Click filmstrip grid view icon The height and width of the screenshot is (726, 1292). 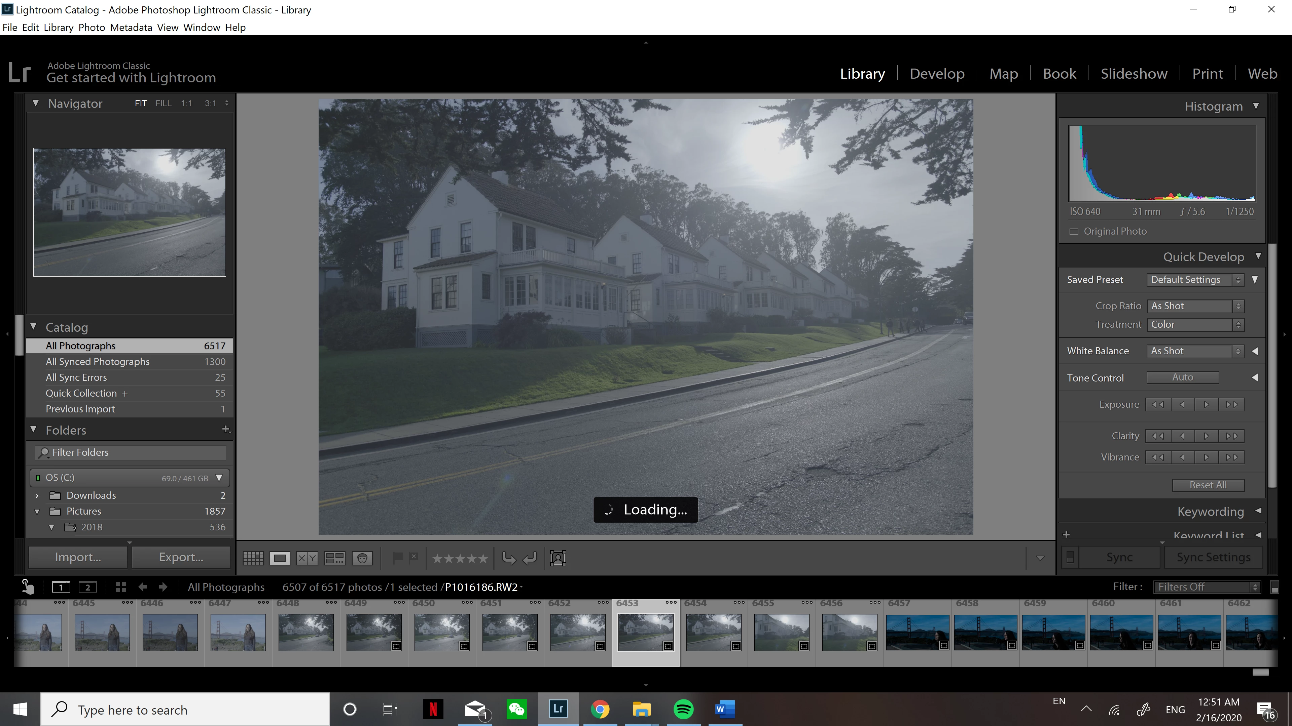121,587
